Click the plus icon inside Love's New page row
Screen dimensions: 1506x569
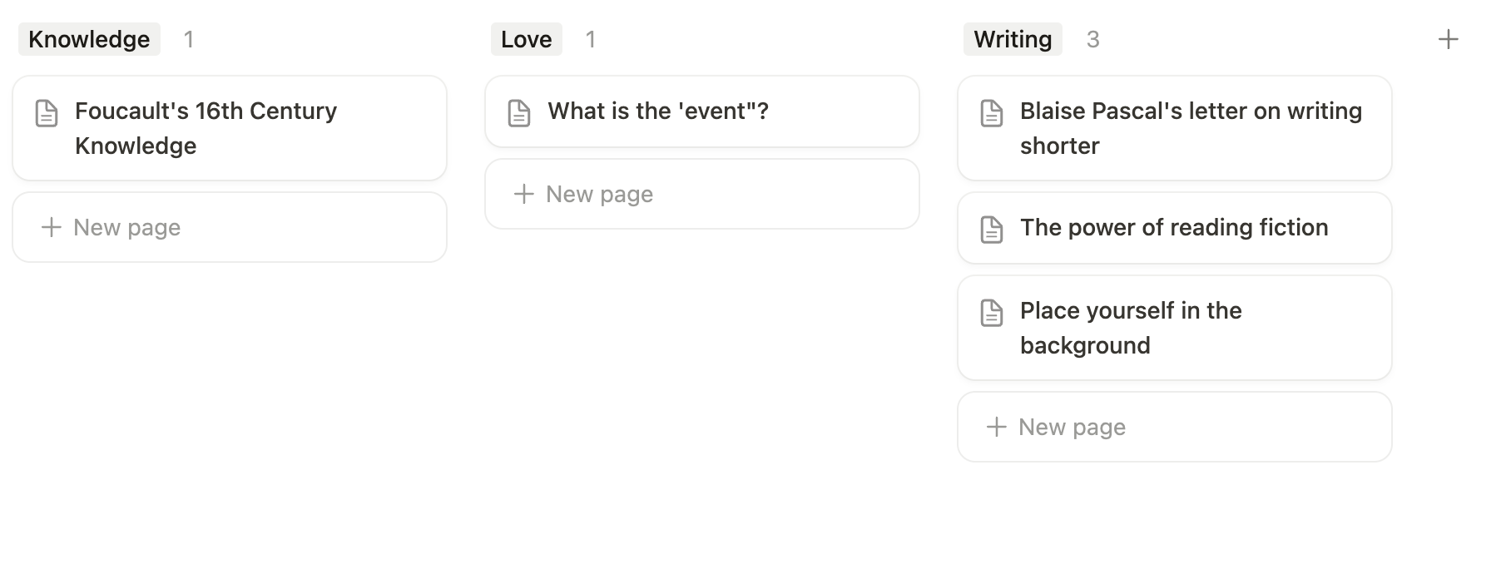[x=523, y=194]
